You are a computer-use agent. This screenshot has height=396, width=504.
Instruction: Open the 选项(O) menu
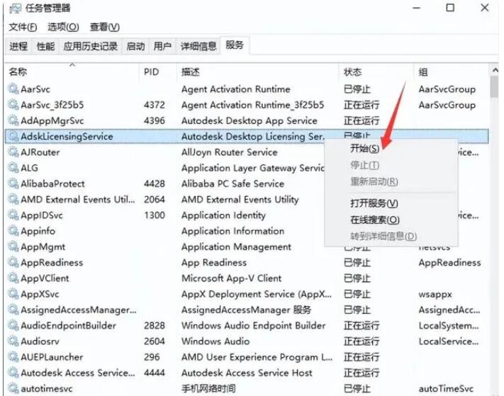point(63,27)
